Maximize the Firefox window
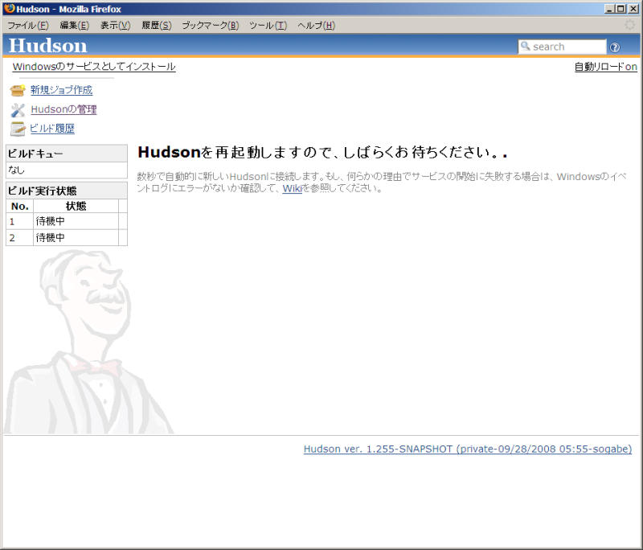Image resolution: width=643 pixels, height=550 pixels. (620, 9)
